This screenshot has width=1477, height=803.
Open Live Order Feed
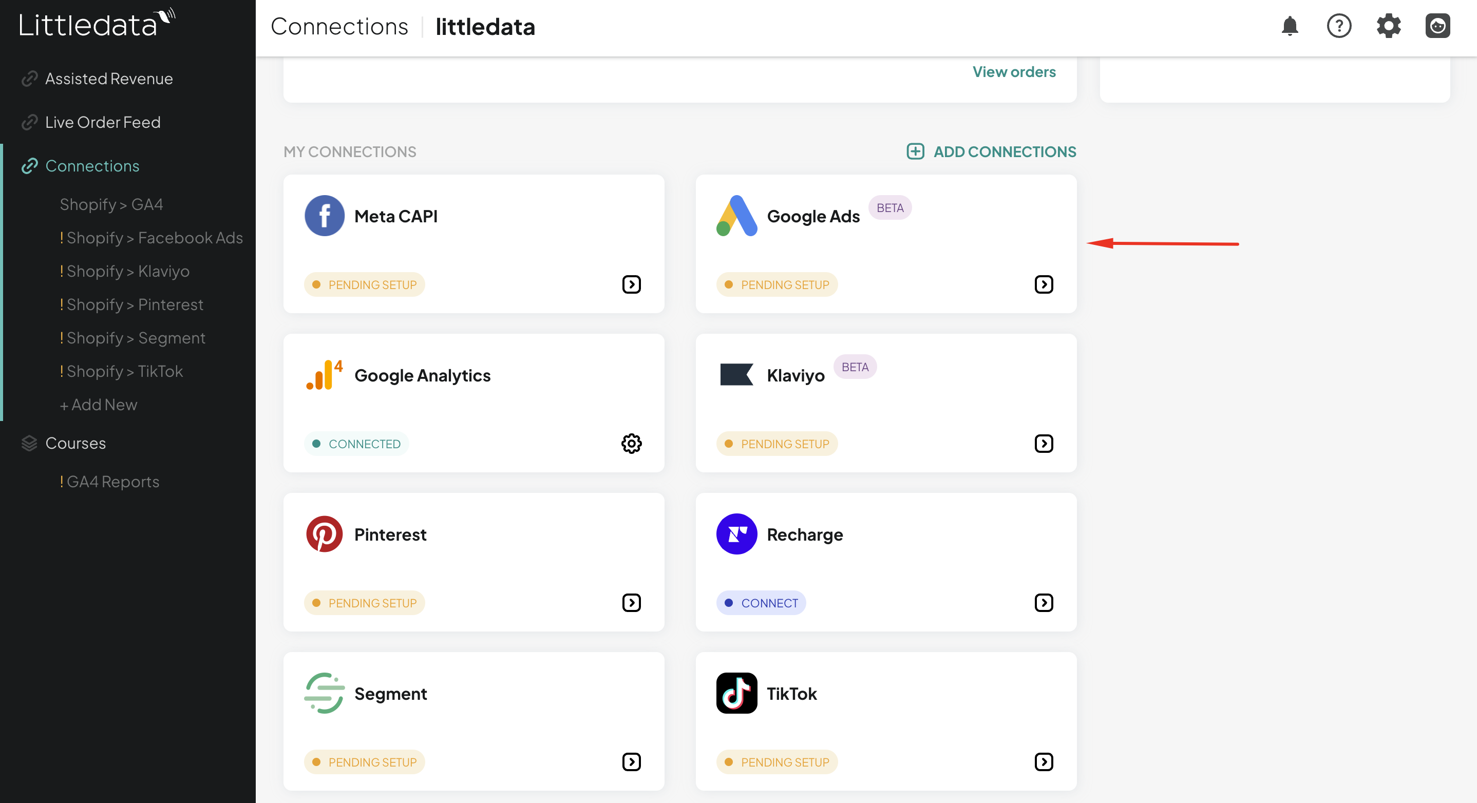(x=103, y=123)
